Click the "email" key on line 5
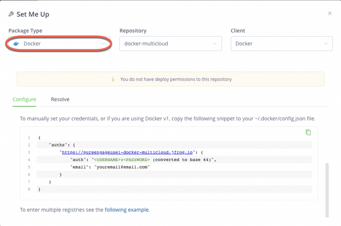Viewport: 341px width, 226px height. (x=79, y=167)
